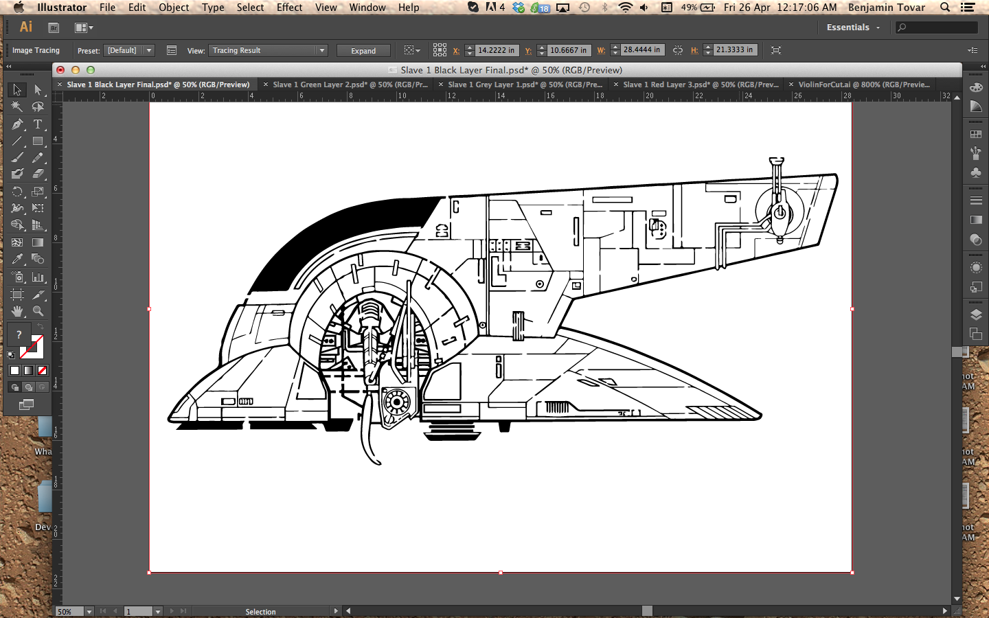Open the Layers panel icon
Screen dimensions: 989x618
click(976, 314)
